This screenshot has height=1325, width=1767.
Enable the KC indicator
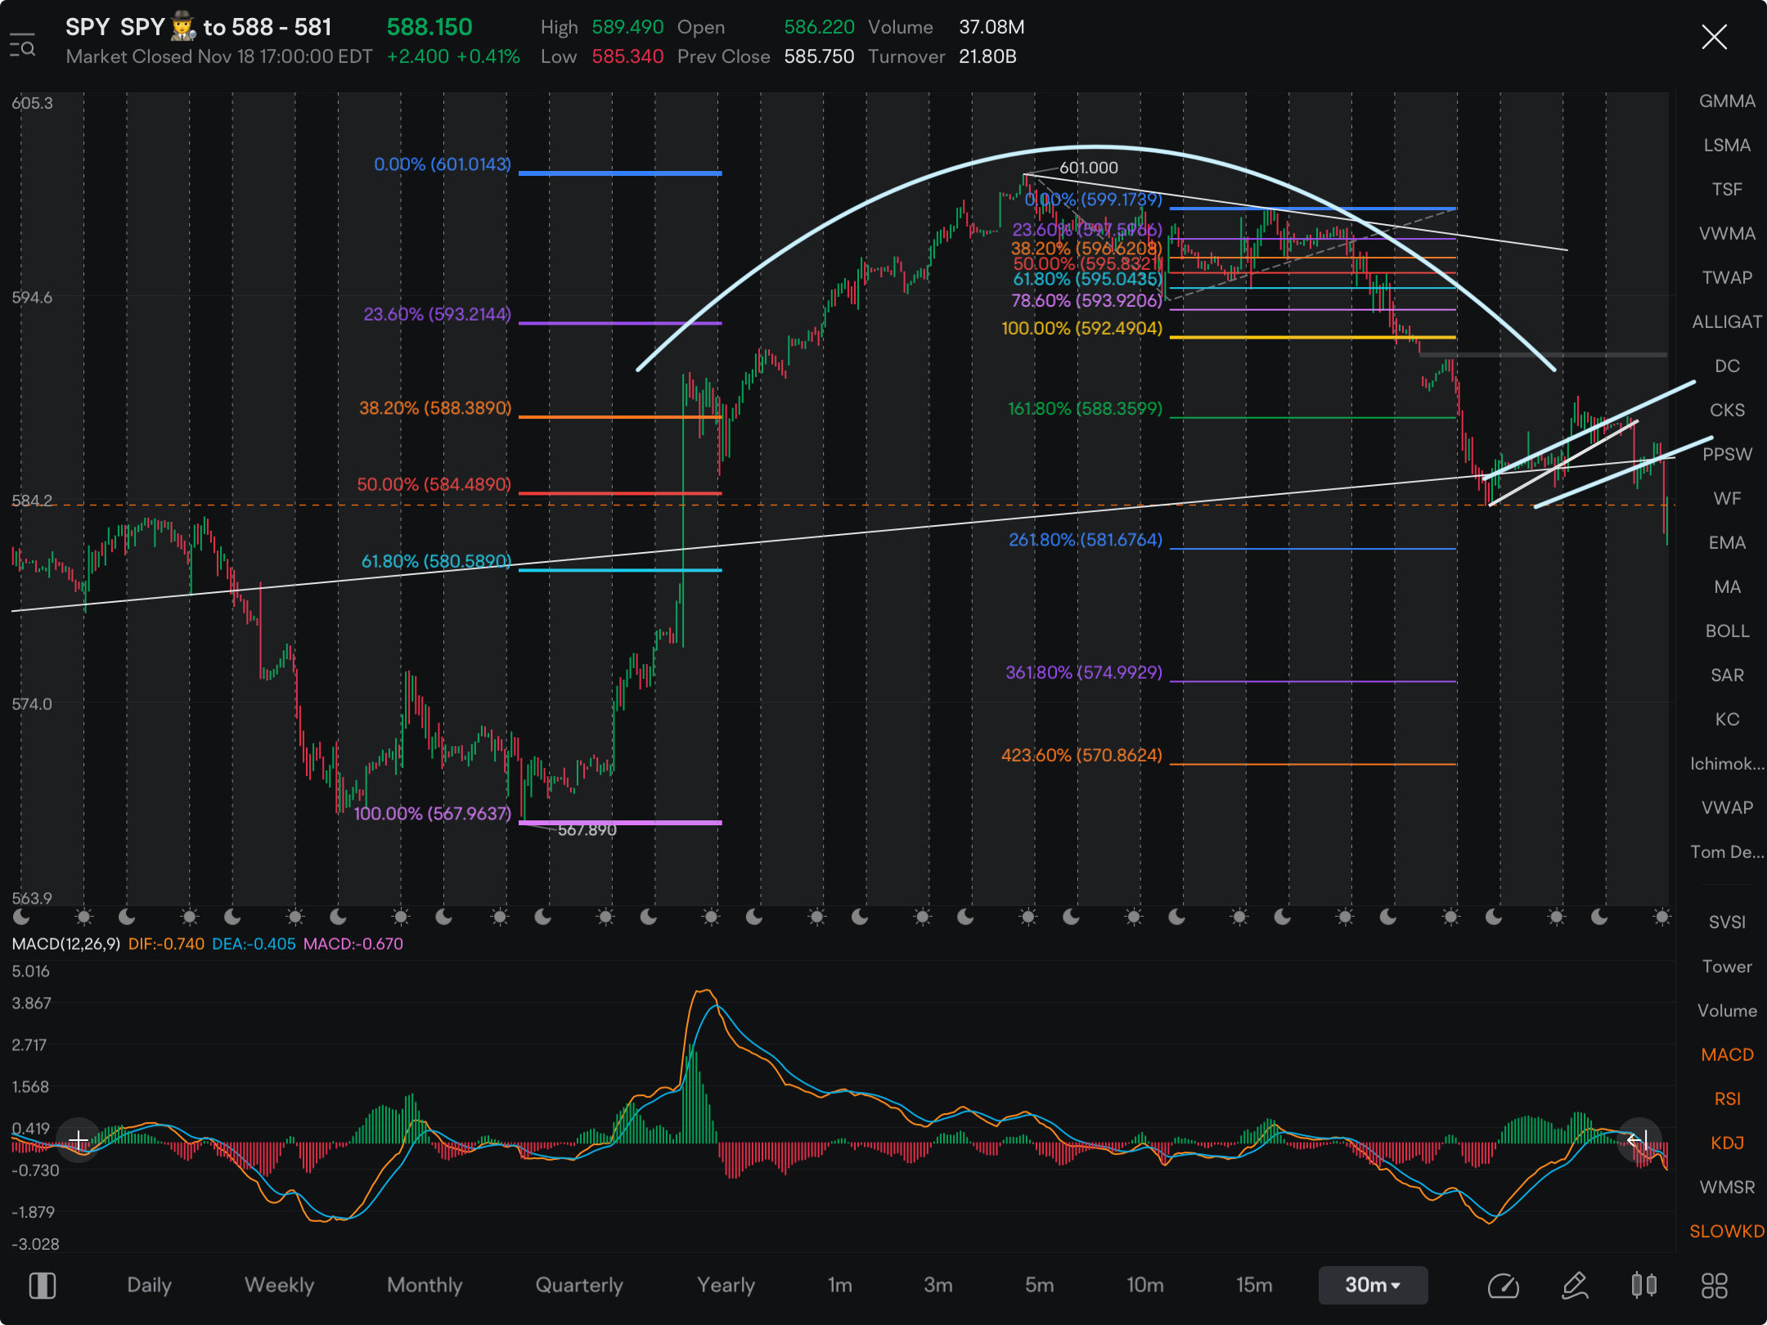click(1727, 719)
